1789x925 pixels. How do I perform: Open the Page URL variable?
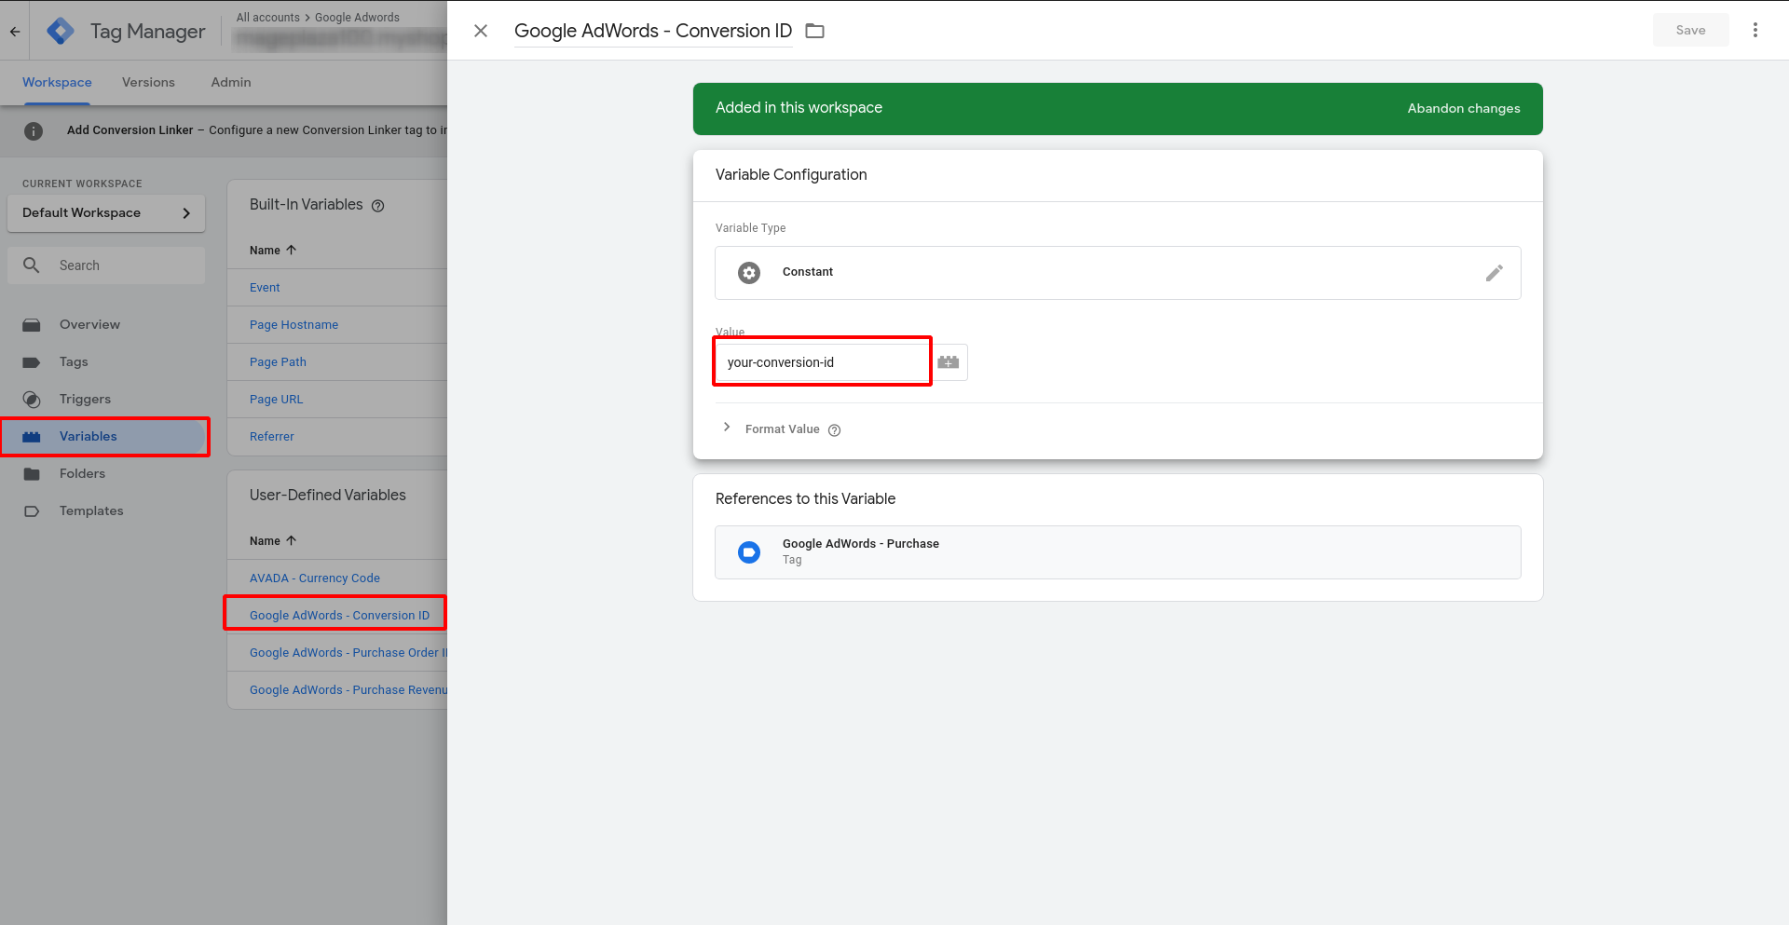tap(276, 399)
